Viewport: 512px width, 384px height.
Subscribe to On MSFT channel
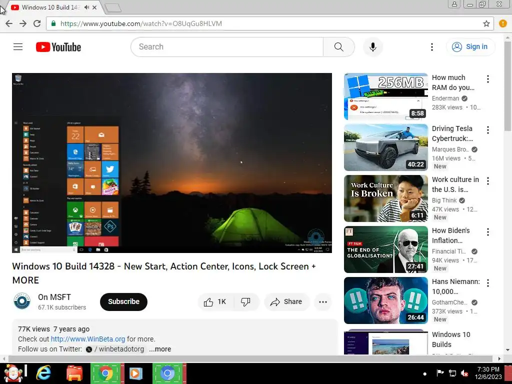[x=124, y=301]
